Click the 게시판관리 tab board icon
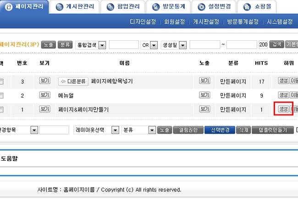The width and height of the screenshot is (298, 211). pyautogui.click(x=59, y=7)
